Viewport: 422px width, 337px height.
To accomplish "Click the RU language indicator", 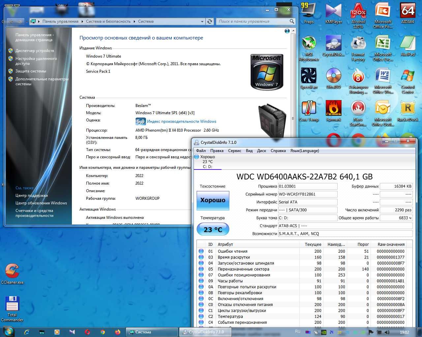I will point(298,332).
